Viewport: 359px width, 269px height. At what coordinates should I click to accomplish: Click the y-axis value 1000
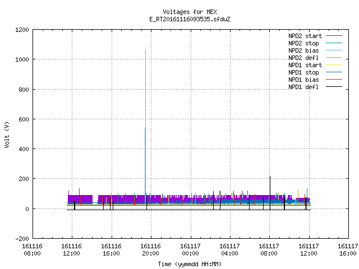22,60
